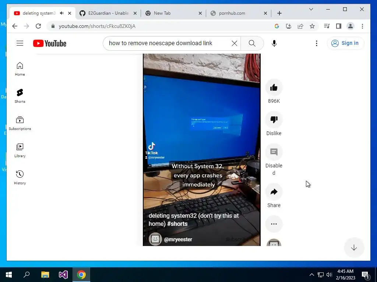Close the deleting system32 tab
Viewport: 377px width, 282px height.
point(70,13)
